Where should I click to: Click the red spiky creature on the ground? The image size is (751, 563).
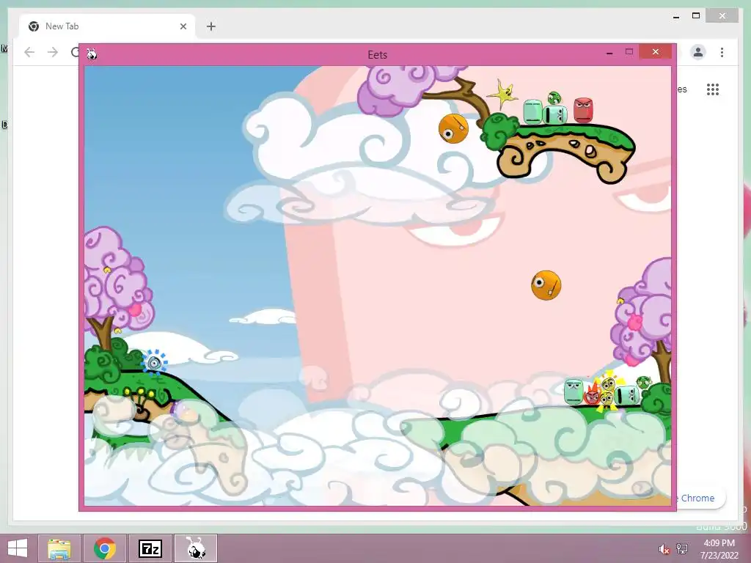592,394
